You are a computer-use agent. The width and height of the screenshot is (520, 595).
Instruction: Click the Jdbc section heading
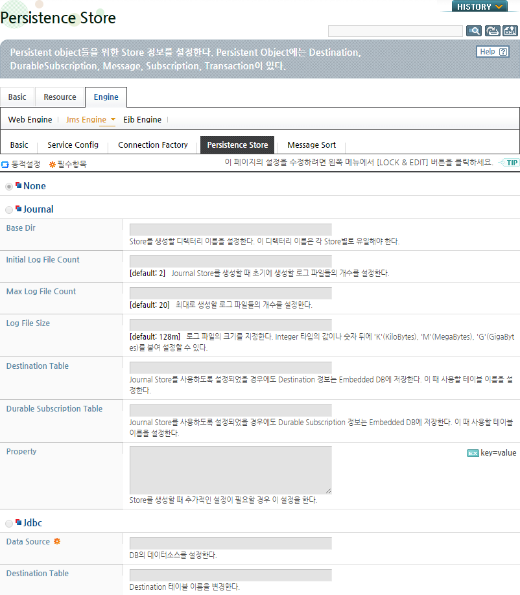[x=32, y=523]
